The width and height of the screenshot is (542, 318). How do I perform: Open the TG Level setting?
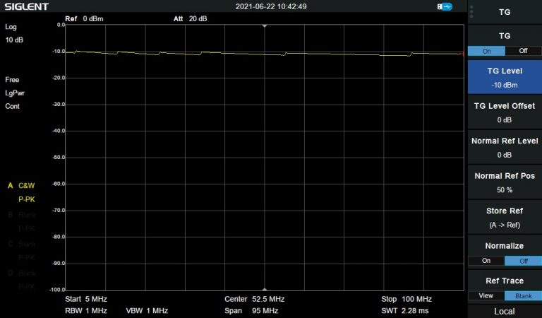505,78
